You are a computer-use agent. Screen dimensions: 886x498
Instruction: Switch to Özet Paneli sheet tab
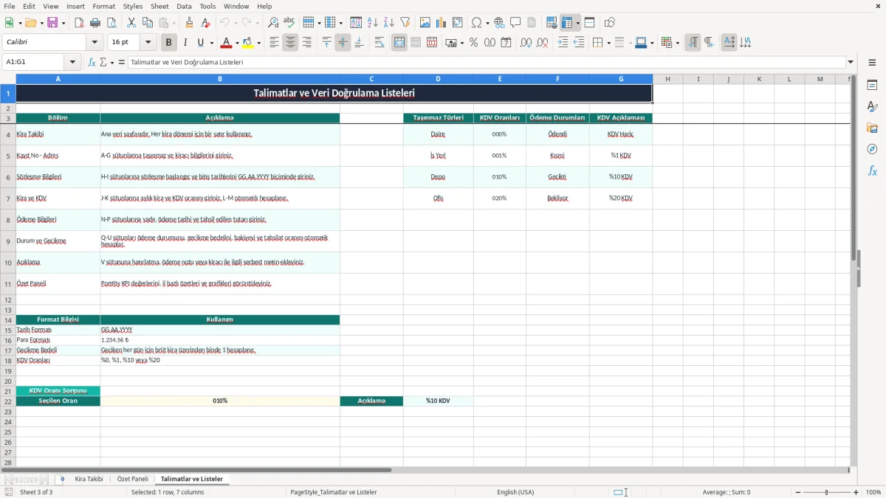[x=133, y=479]
